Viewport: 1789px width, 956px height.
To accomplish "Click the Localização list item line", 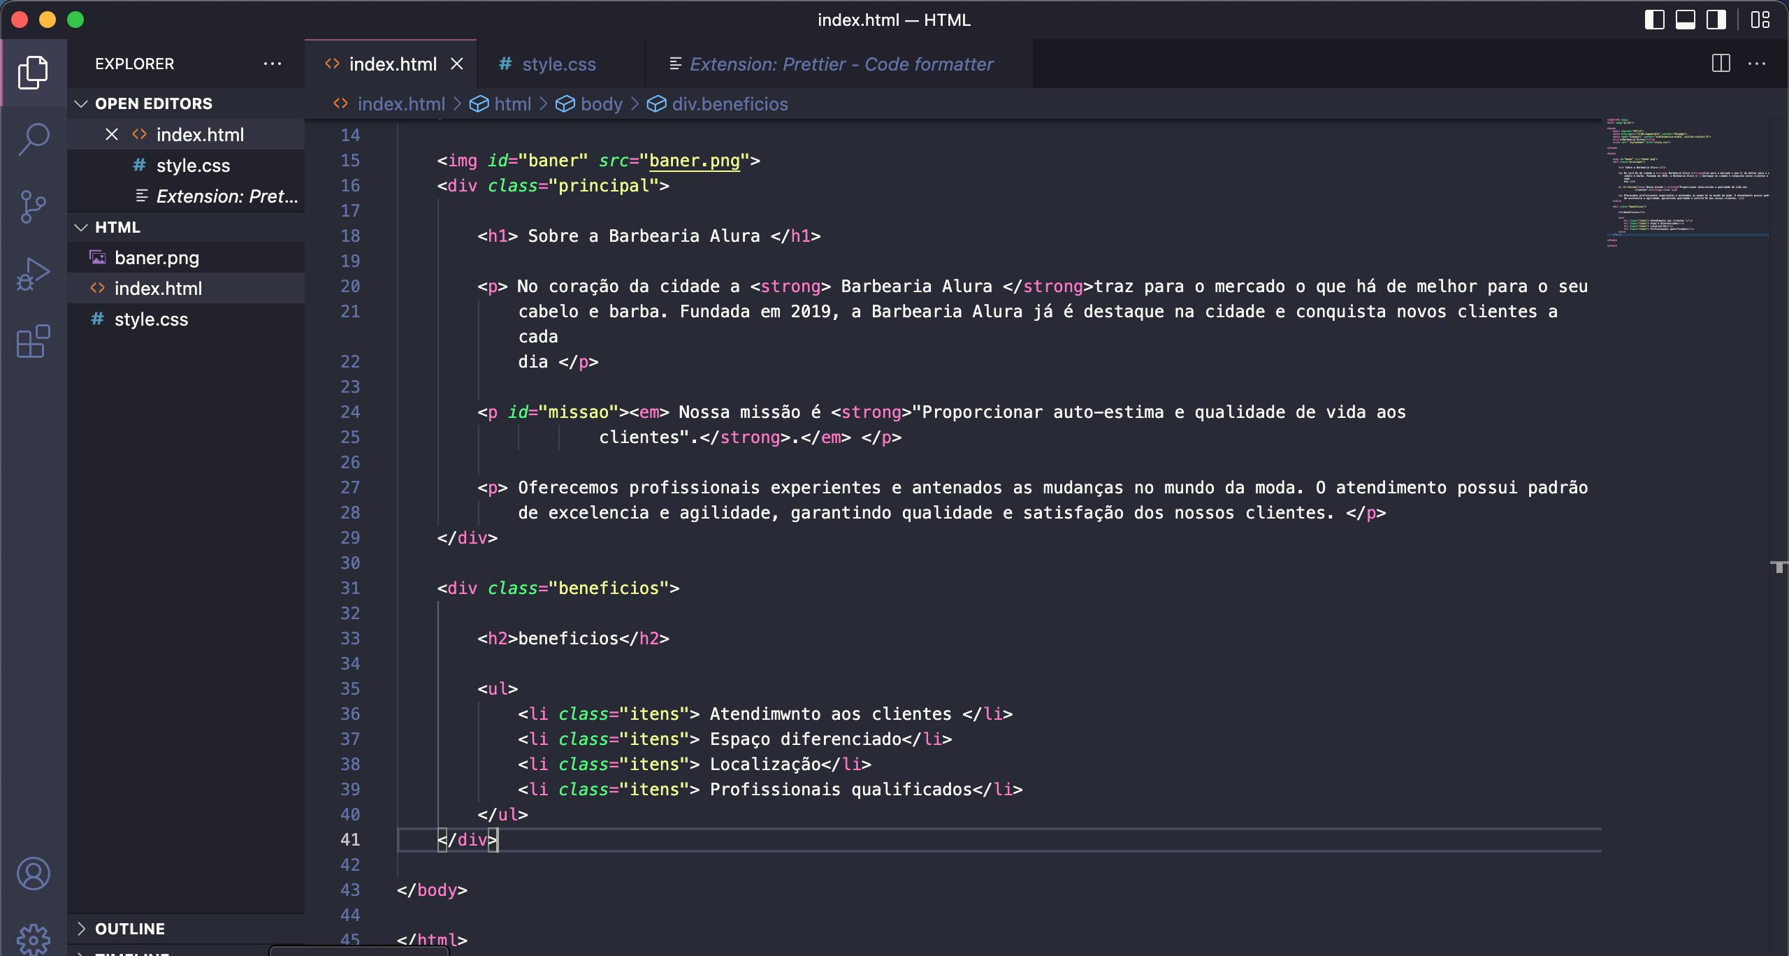I will [x=695, y=765].
